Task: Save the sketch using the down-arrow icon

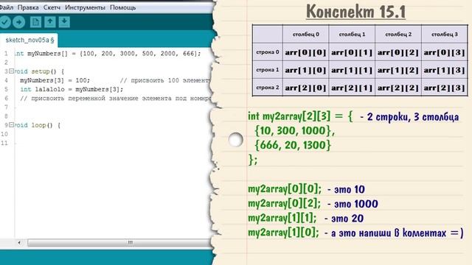Action: click(x=64, y=22)
